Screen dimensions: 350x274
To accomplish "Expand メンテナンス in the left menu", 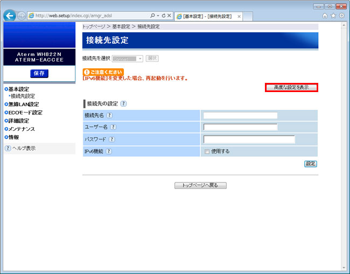I will 22,129.
